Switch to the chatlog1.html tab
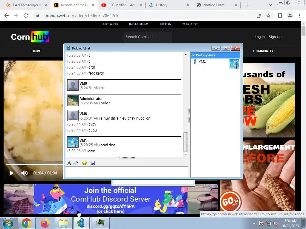The height and width of the screenshot is (229, 306). pos(216,5)
